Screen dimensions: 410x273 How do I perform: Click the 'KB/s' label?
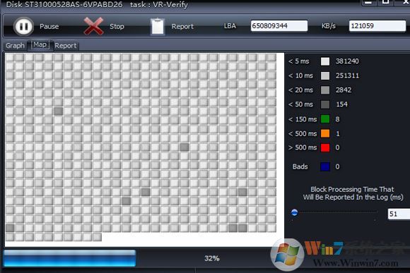pyautogui.click(x=329, y=26)
